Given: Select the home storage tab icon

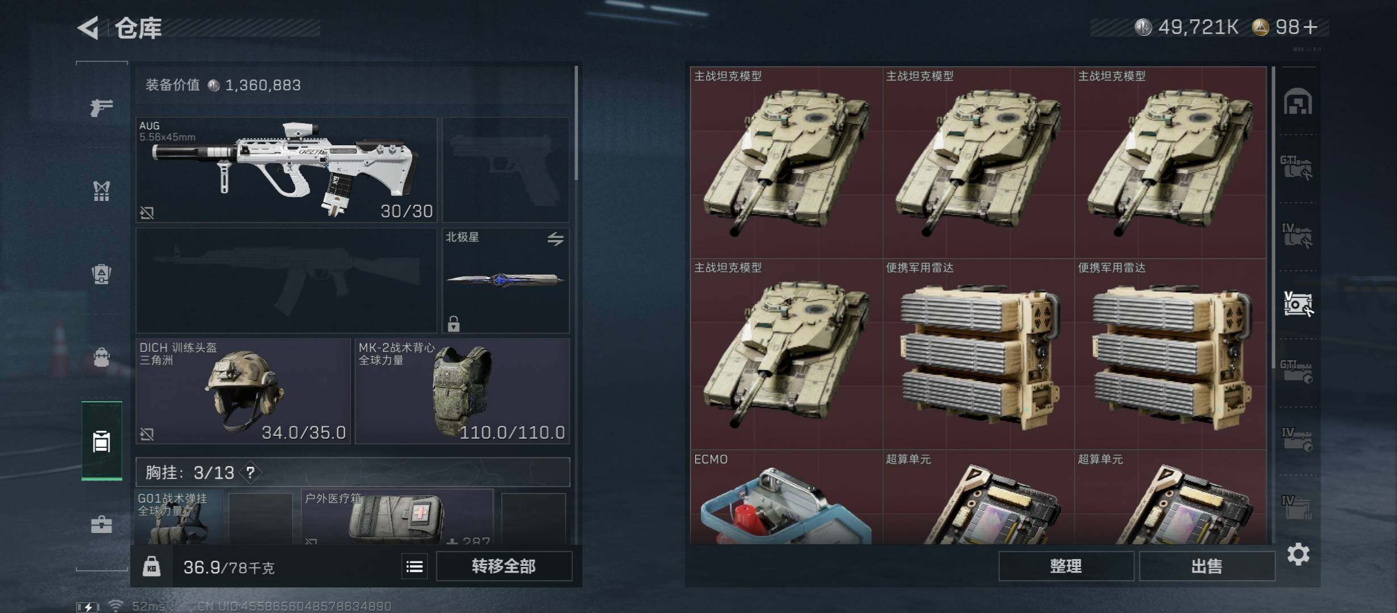Looking at the screenshot, I should [1298, 101].
